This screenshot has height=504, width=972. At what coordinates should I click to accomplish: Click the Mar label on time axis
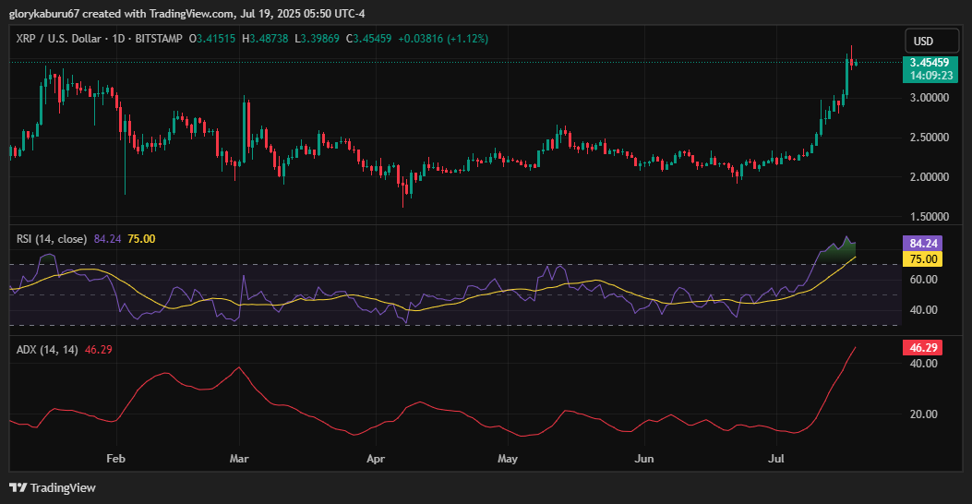(x=239, y=458)
